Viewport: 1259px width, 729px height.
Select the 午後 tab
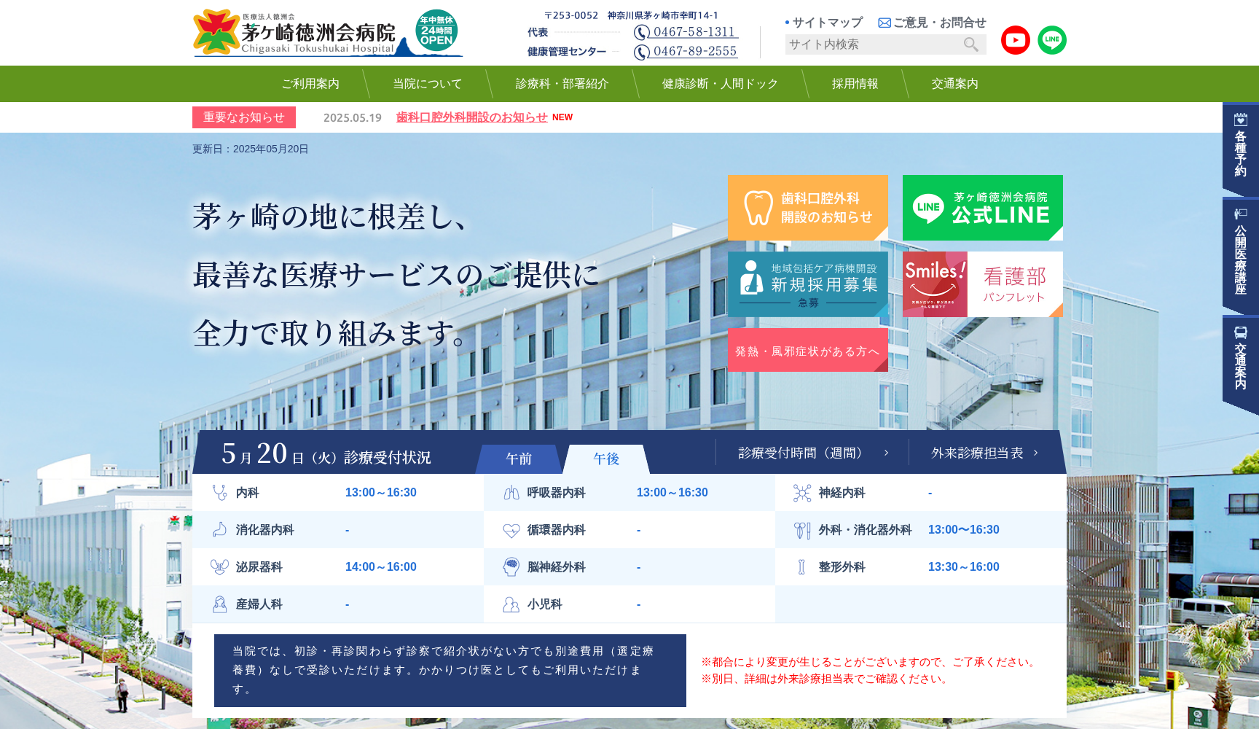[x=606, y=459]
